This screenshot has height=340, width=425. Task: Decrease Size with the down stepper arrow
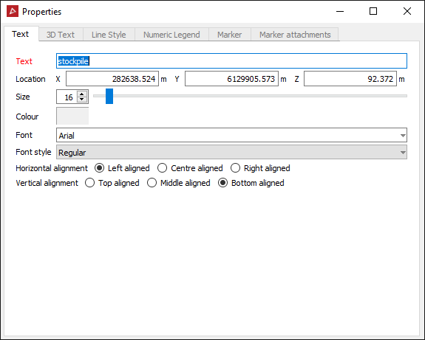coord(82,100)
